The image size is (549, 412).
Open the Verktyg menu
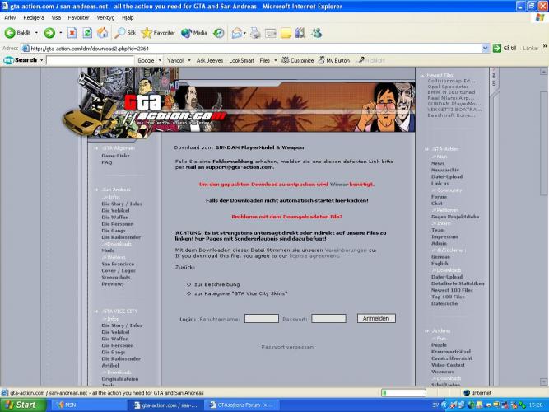coord(105,17)
